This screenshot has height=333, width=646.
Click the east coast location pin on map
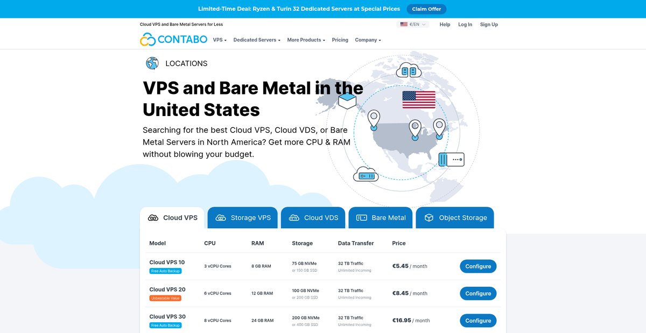[x=439, y=129]
